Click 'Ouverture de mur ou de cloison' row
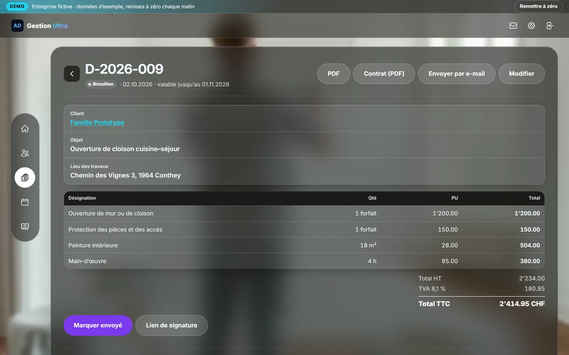This screenshot has height=355, width=569. 304,213
